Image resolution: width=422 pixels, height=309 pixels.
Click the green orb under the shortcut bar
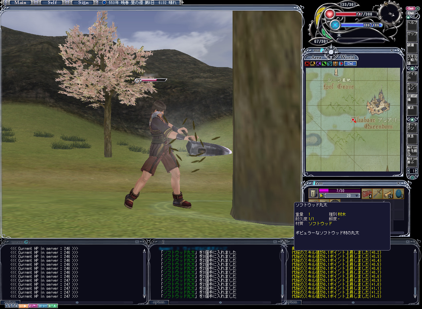tap(412, 177)
